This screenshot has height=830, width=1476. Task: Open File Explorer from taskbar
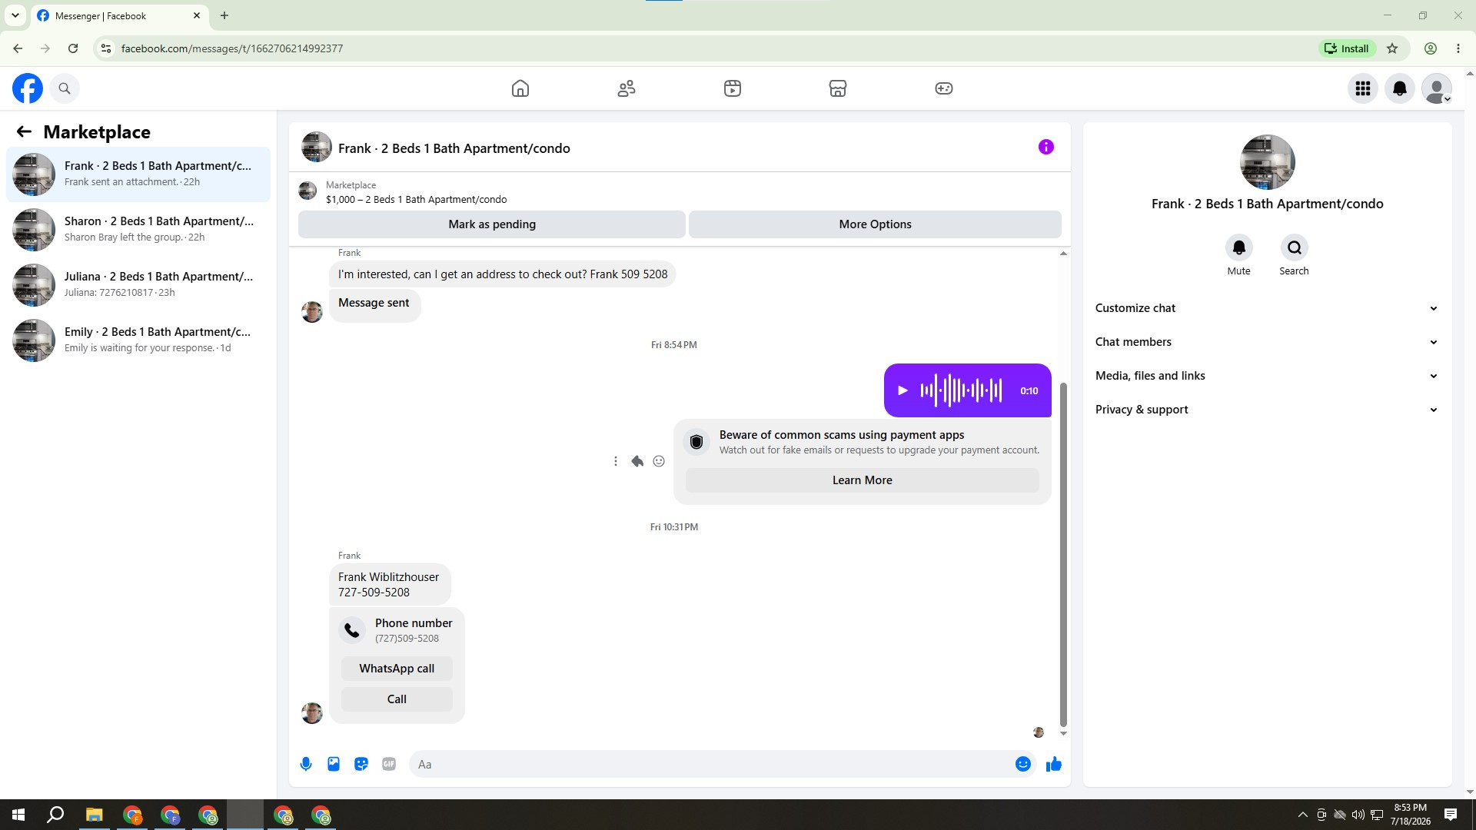point(94,815)
